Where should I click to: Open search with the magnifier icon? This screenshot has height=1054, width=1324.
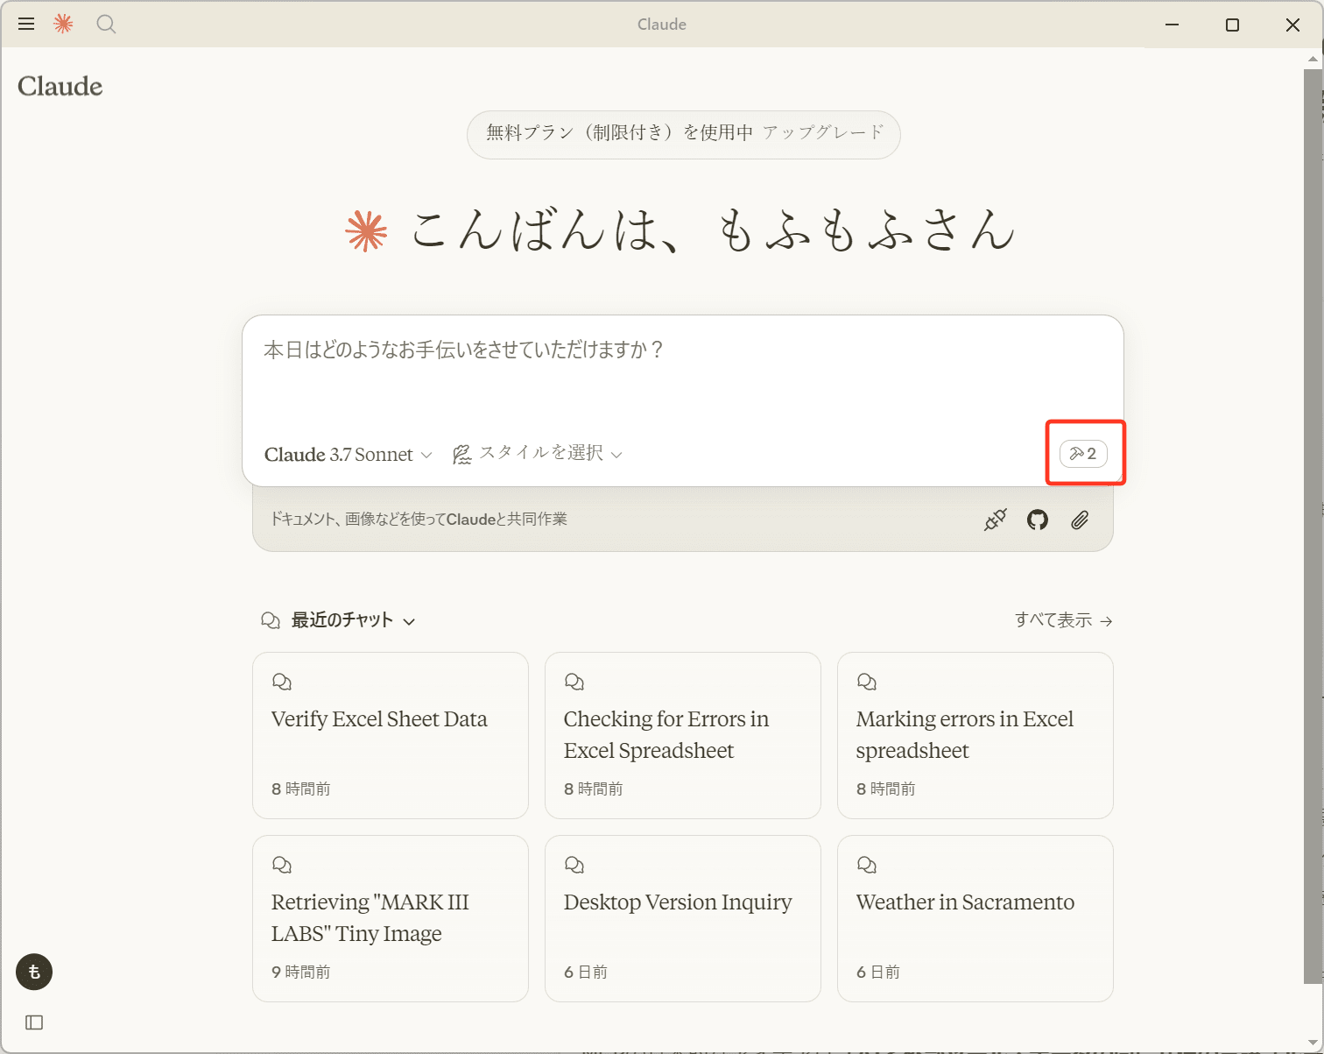[106, 25]
